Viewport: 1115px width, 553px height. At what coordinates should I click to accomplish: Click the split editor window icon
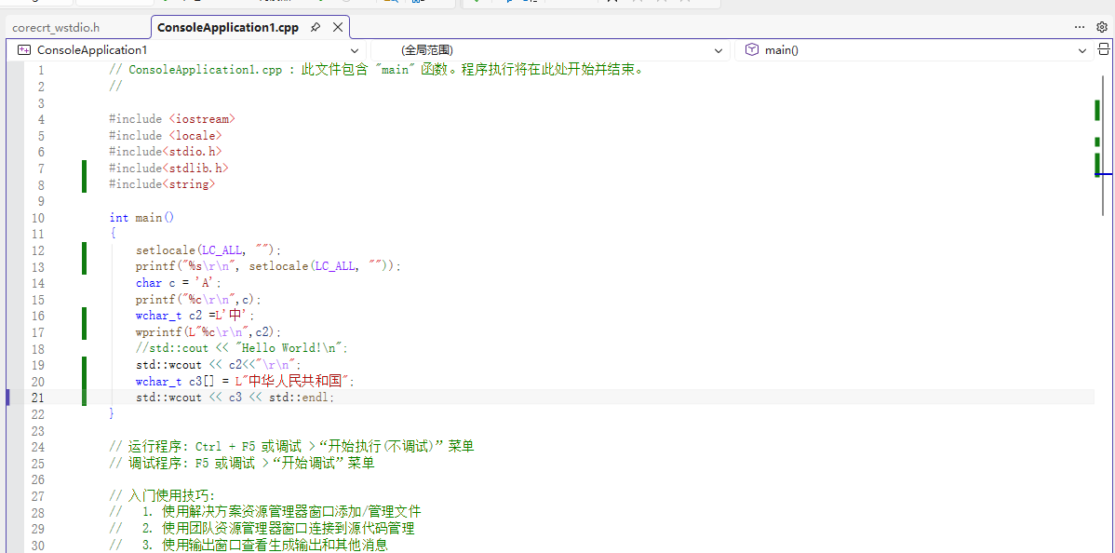(1104, 50)
